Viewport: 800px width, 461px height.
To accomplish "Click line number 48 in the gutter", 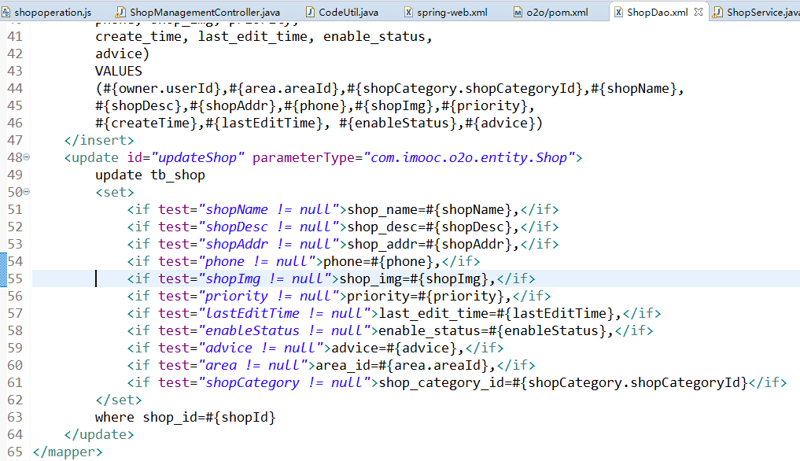I will (x=15, y=157).
